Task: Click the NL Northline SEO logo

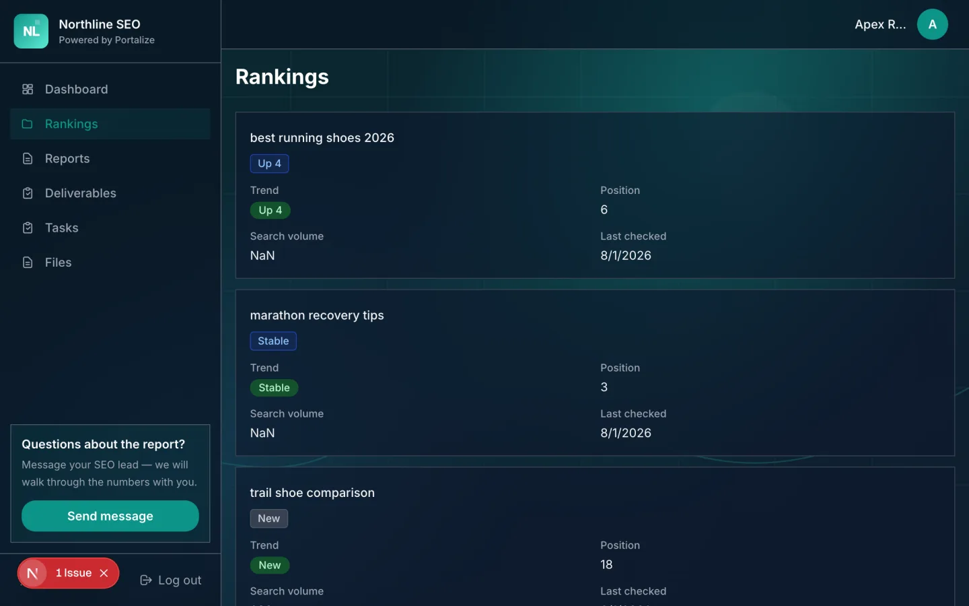Action: pyautogui.click(x=31, y=31)
